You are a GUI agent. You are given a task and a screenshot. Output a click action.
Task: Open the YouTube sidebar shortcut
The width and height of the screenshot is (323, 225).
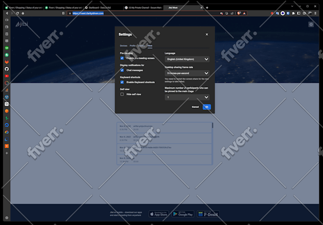click(7, 76)
